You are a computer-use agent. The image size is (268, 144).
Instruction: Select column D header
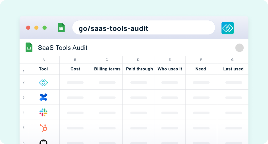coord(138,60)
